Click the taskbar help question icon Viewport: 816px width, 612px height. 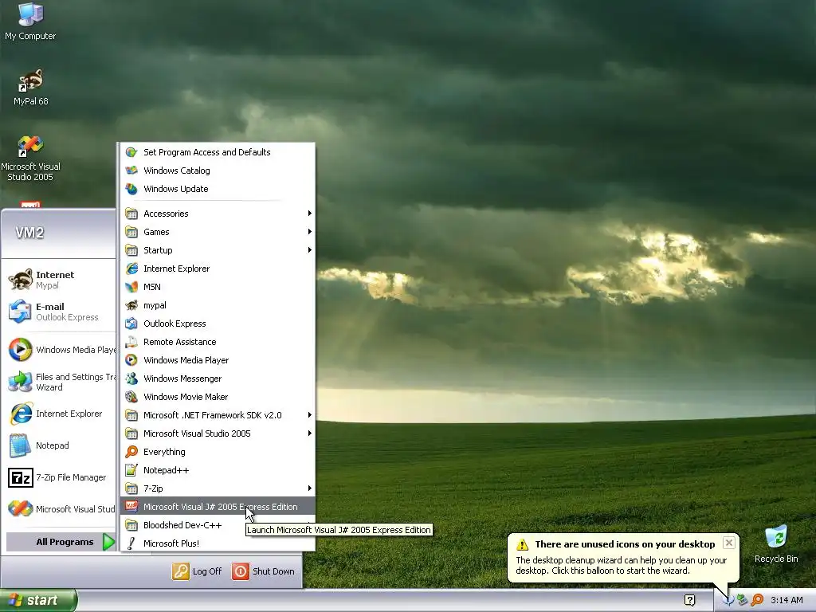(x=689, y=600)
